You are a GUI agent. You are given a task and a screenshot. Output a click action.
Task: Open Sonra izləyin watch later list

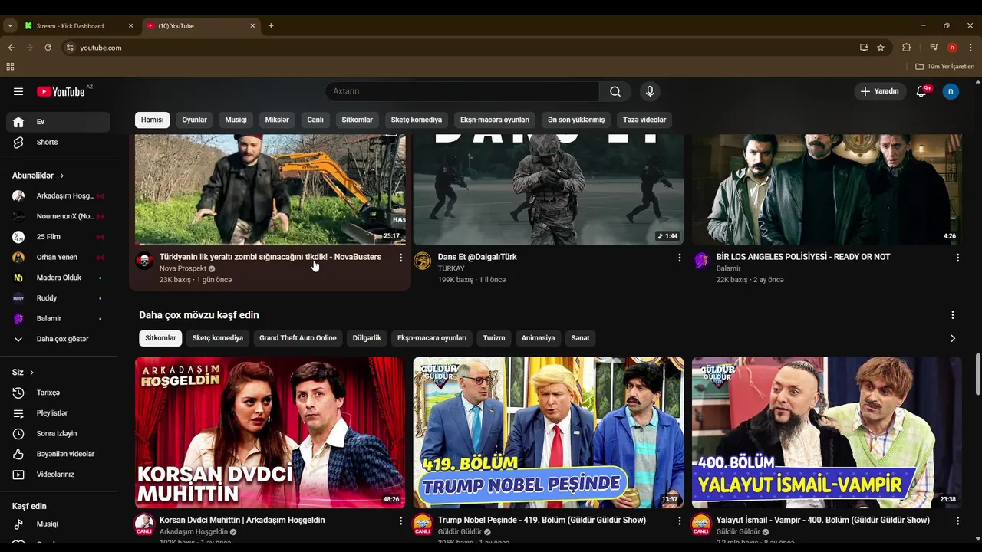(x=58, y=433)
